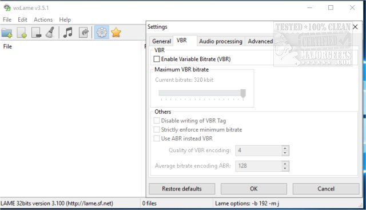366x210 pixels.
Task: Open the File menu
Action: point(7,19)
